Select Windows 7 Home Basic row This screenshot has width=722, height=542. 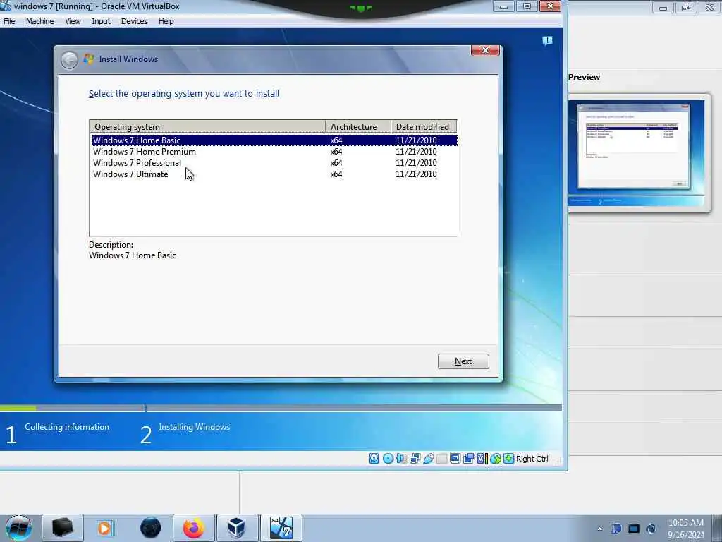(x=274, y=140)
